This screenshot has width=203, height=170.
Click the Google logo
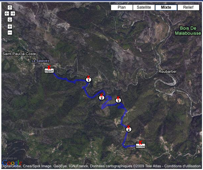point(12,163)
